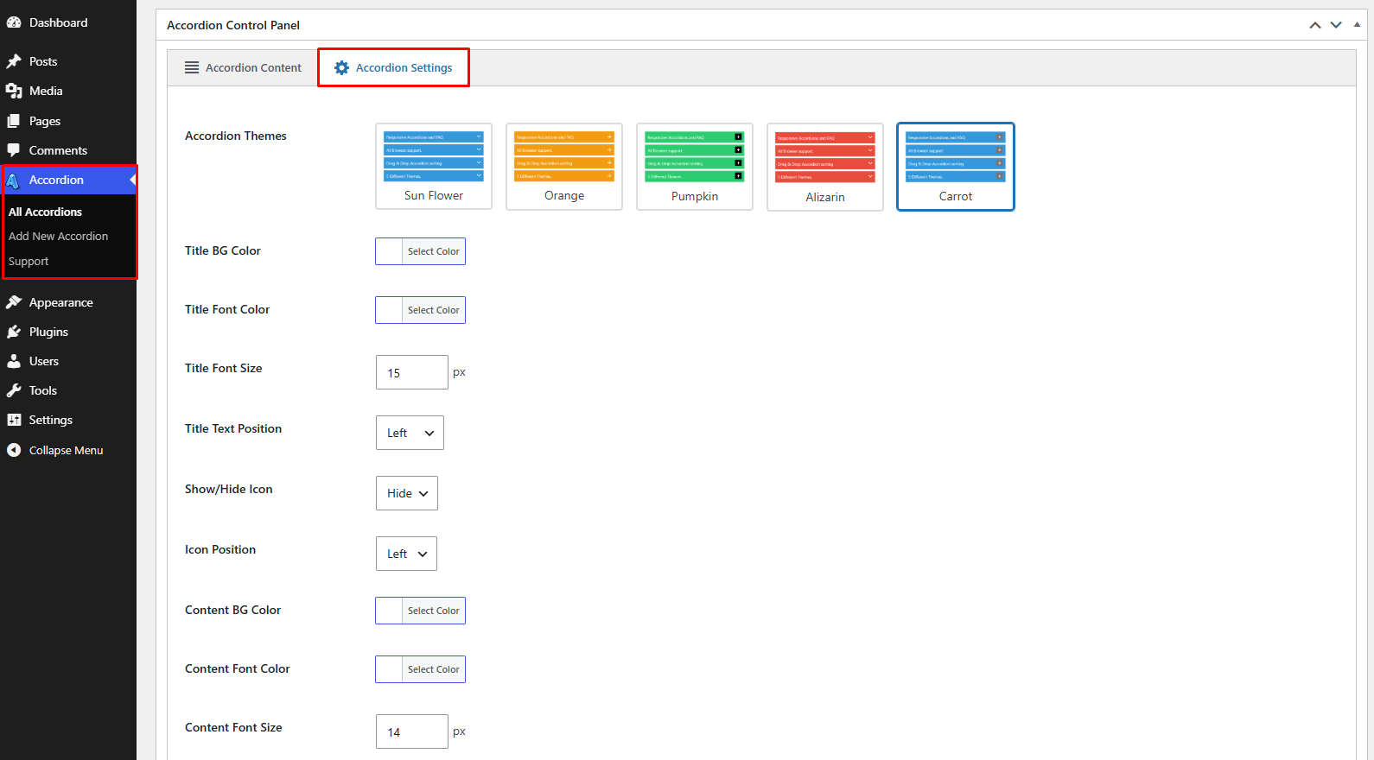Move panel up with the up chevron

tap(1315, 25)
